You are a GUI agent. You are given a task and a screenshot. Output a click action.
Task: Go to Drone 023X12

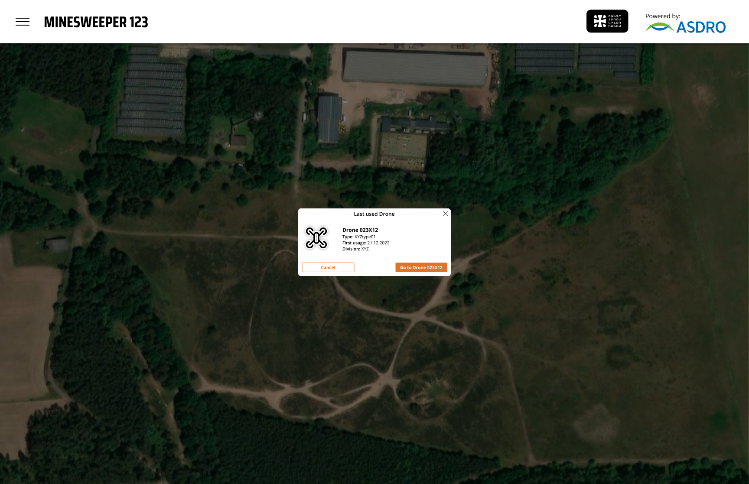point(421,267)
